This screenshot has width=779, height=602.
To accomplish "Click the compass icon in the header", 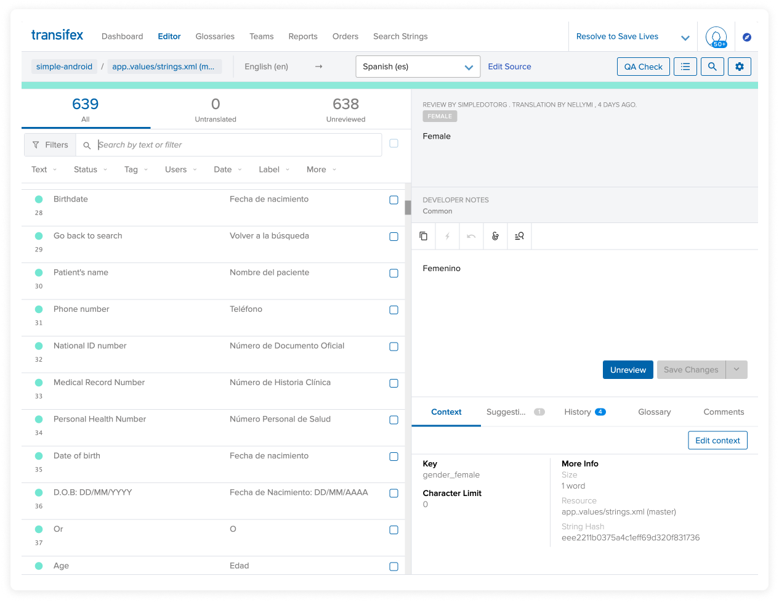I will coord(747,37).
